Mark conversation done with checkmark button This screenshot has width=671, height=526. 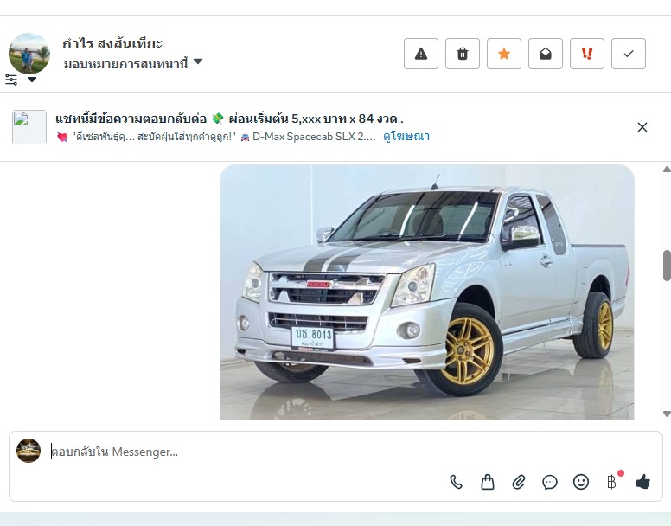[629, 54]
